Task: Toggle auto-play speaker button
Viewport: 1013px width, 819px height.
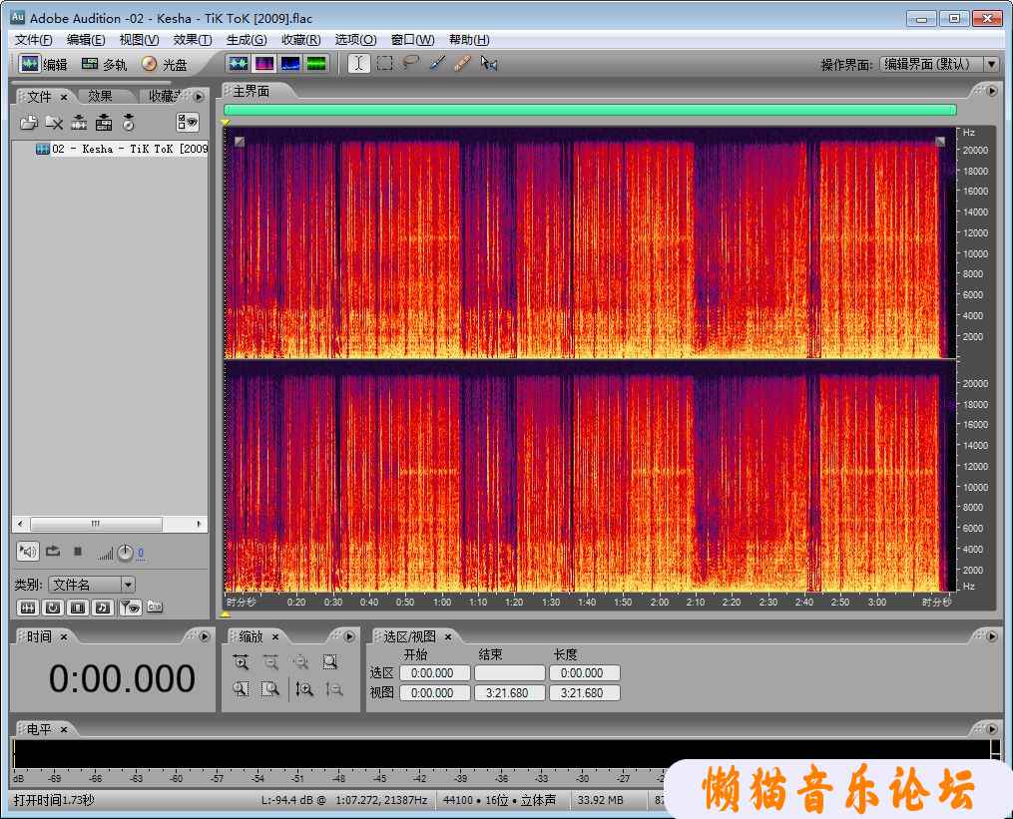Action: tap(28, 552)
